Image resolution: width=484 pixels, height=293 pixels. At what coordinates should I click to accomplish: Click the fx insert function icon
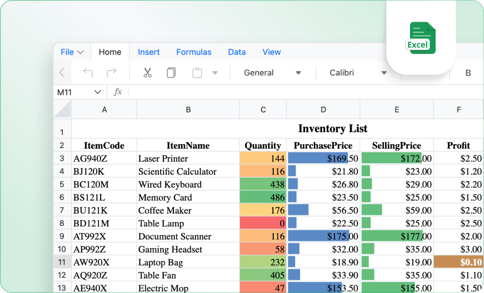(x=117, y=92)
